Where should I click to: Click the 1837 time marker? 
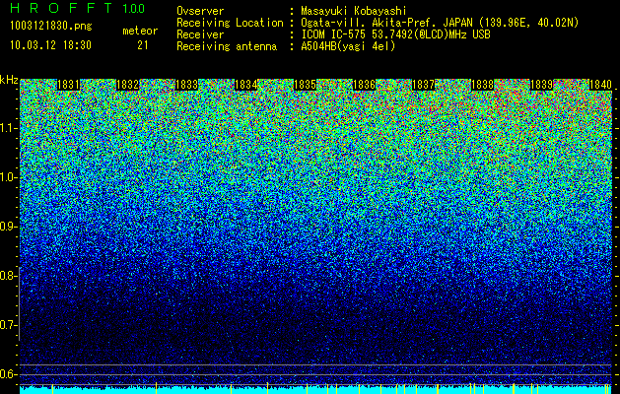click(x=424, y=85)
